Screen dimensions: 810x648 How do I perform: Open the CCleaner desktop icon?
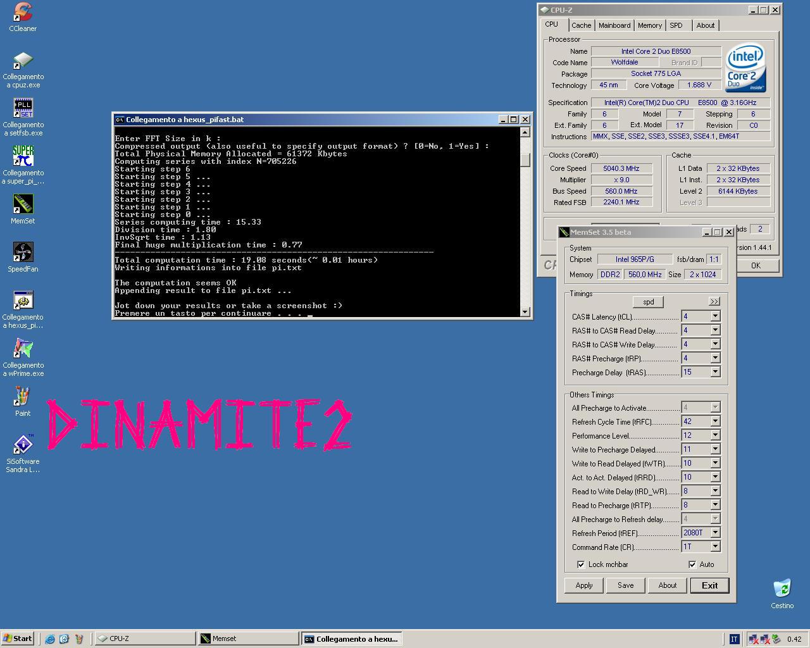tap(23, 11)
